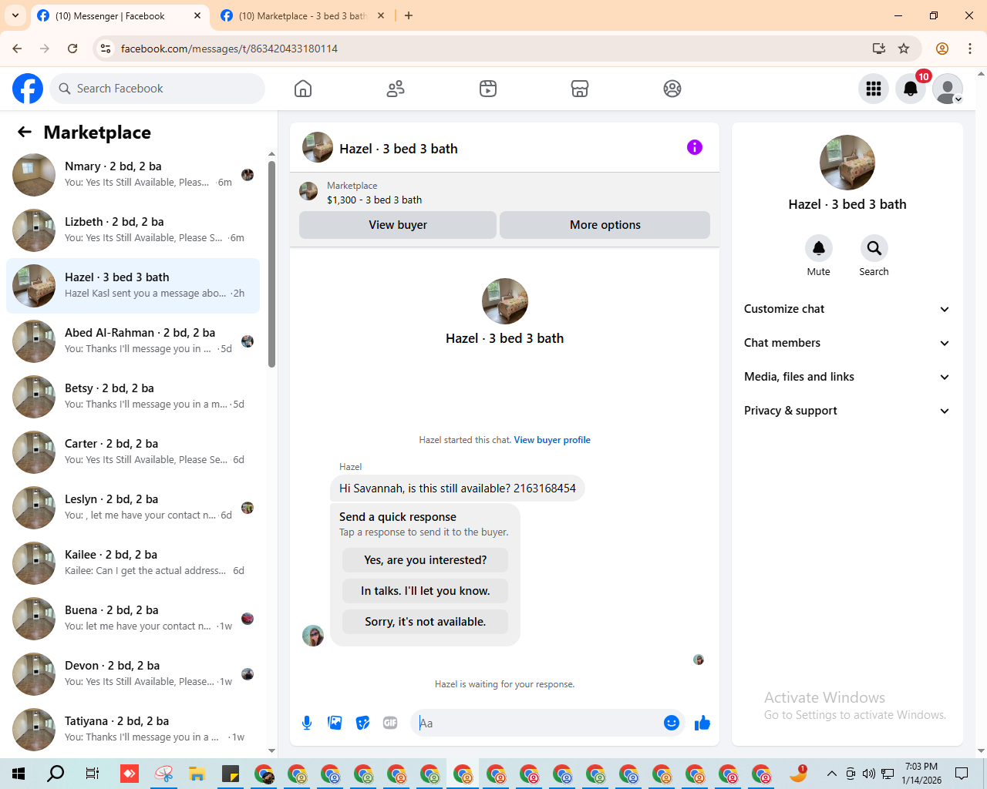Screen dimensions: 987x789
Task: Search in conversation using magnifier icon
Action: coord(874,248)
